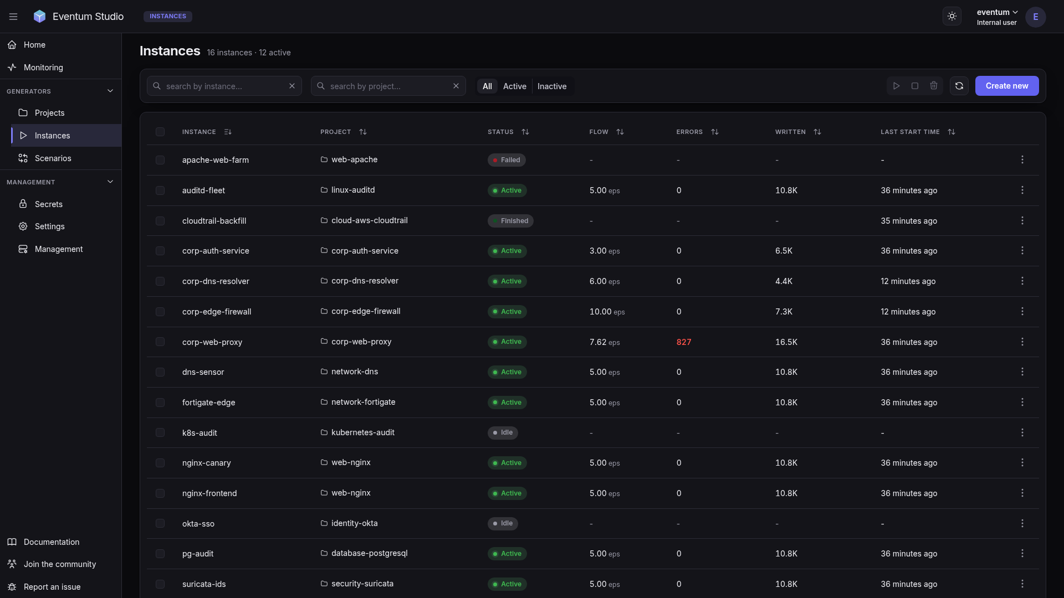This screenshot has width=1064, height=598.
Task: Toggle the light/dark theme sun icon
Action: point(952,16)
